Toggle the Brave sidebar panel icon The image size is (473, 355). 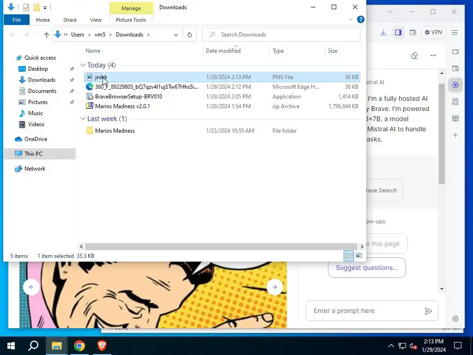pyautogui.click(x=398, y=32)
